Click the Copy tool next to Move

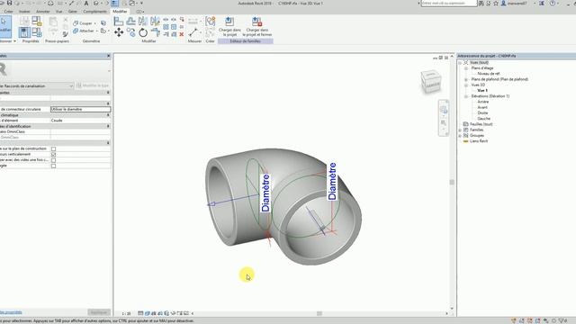(130, 32)
